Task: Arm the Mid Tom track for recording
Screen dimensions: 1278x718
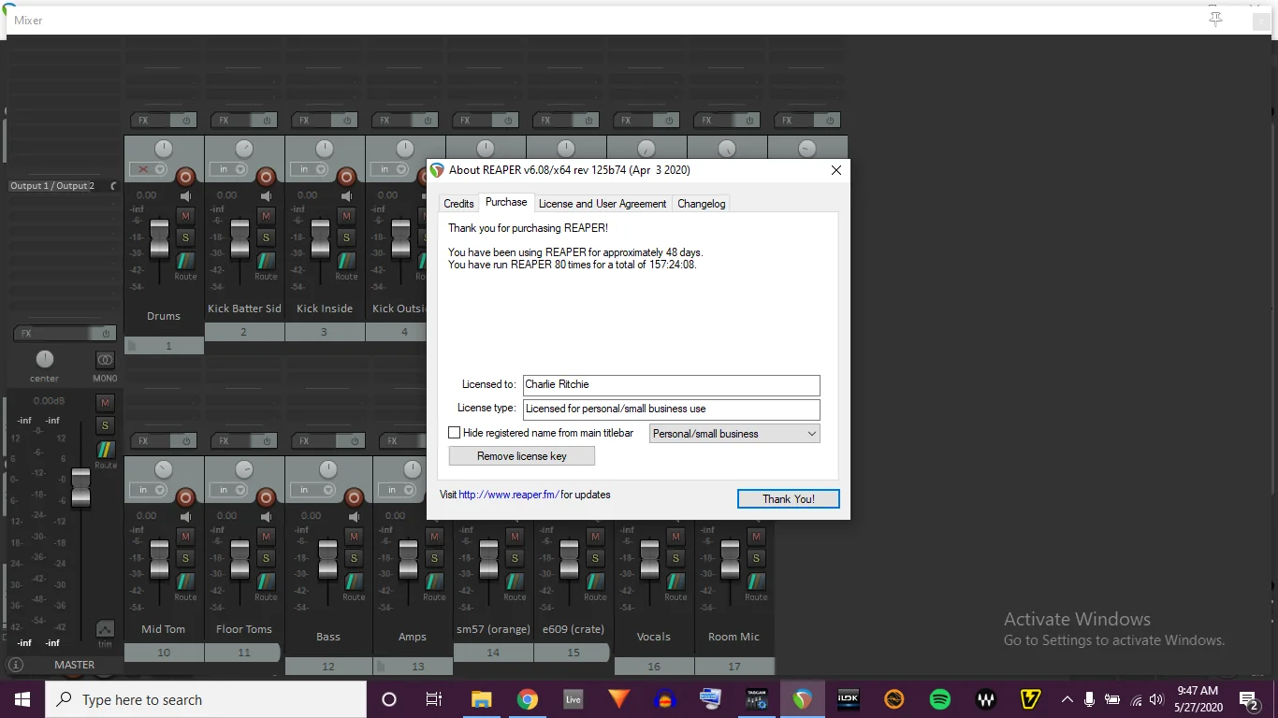Action: click(x=185, y=496)
